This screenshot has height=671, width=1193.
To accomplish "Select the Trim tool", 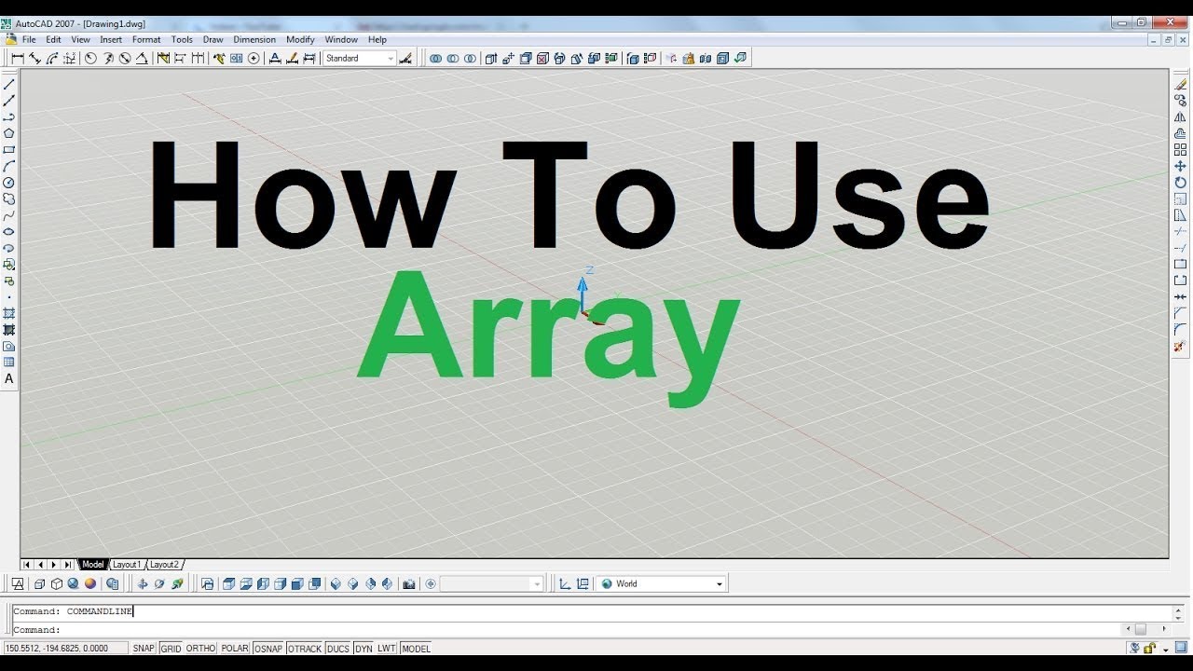I will [x=1180, y=231].
